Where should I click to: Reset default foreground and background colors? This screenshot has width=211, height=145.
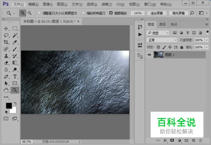(6, 112)
